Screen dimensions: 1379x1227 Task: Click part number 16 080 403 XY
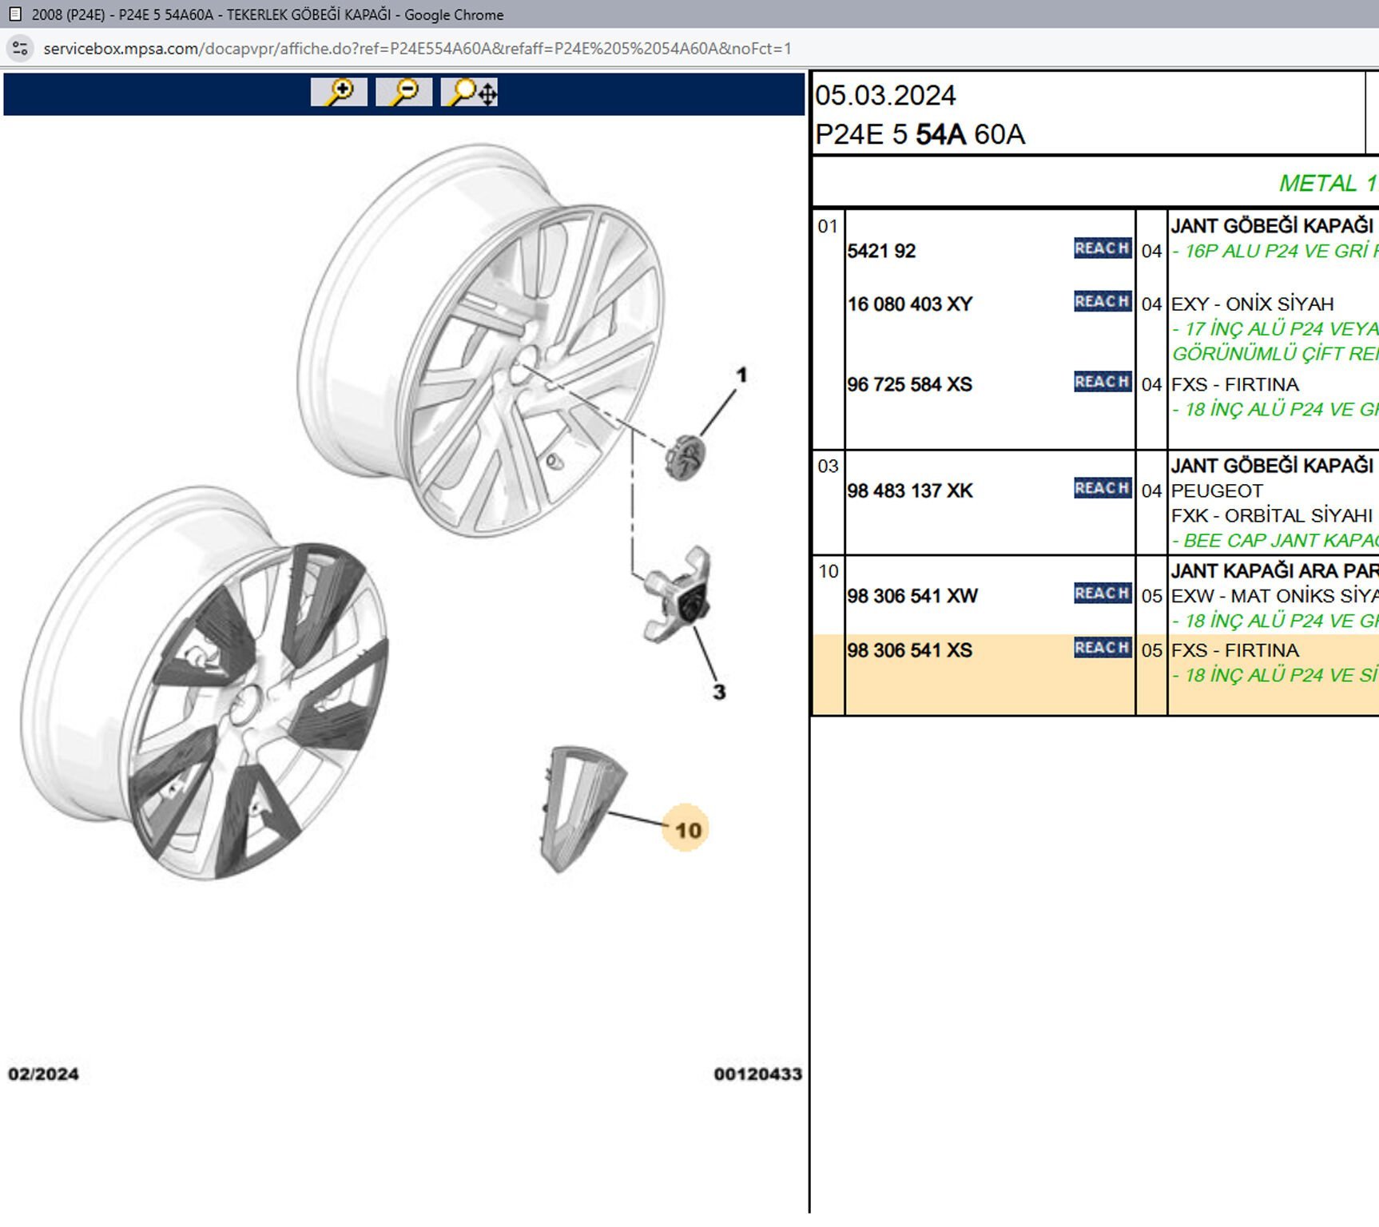pos(909,304)
